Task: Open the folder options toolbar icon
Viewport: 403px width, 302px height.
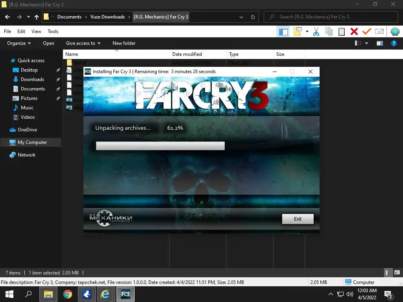Action: pos(298,31)
